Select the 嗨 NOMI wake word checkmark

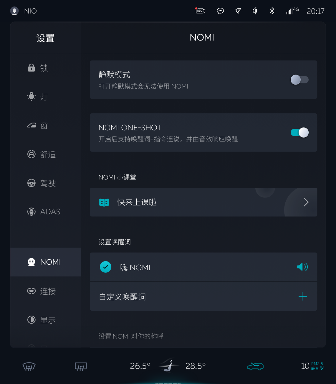click(106, 267)
